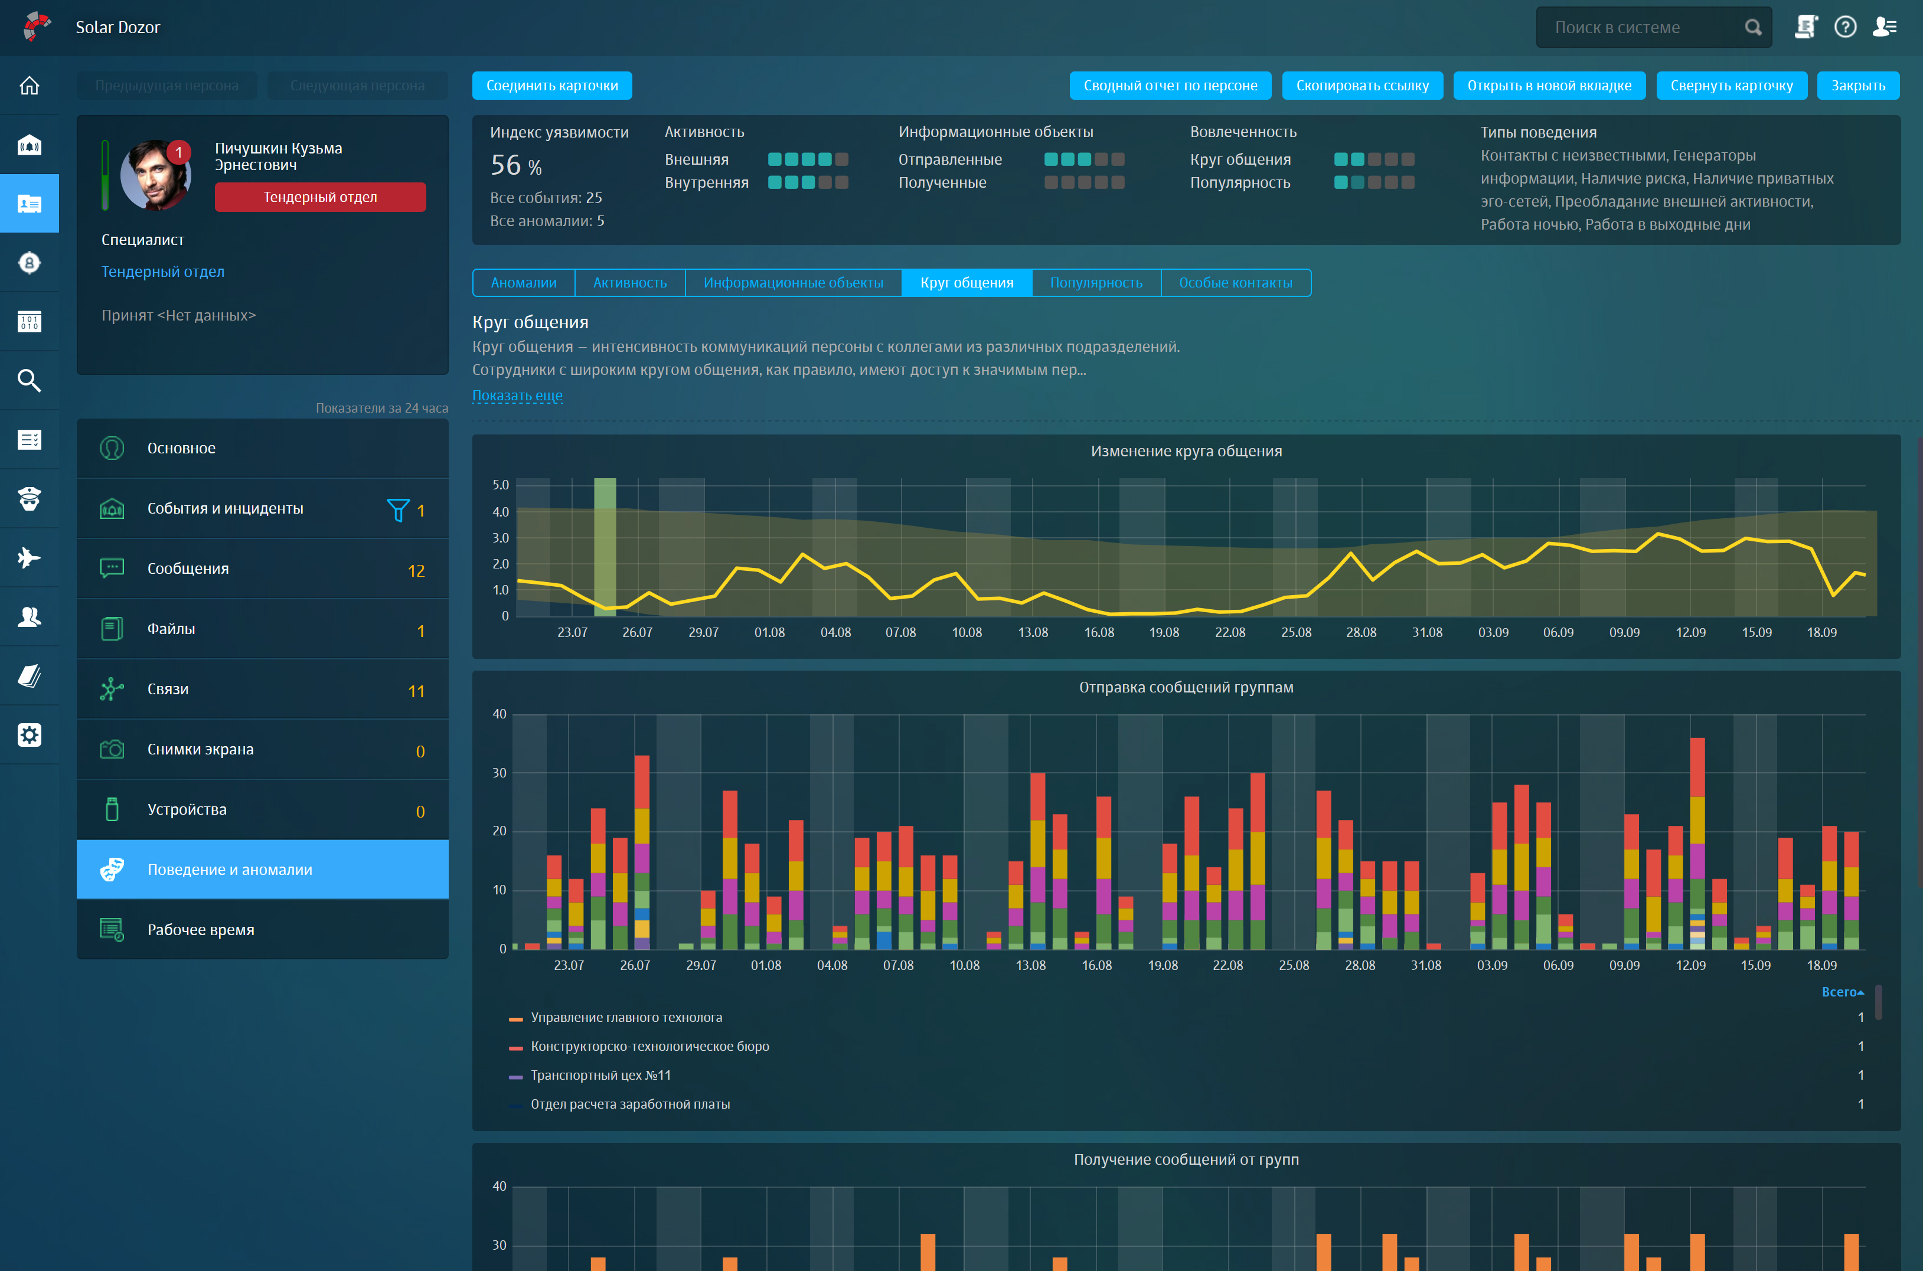Viewport: 1923px width, 1271px height.
Task: Toggle Управление главного технолога legend series
Action: click(626, 1018)
